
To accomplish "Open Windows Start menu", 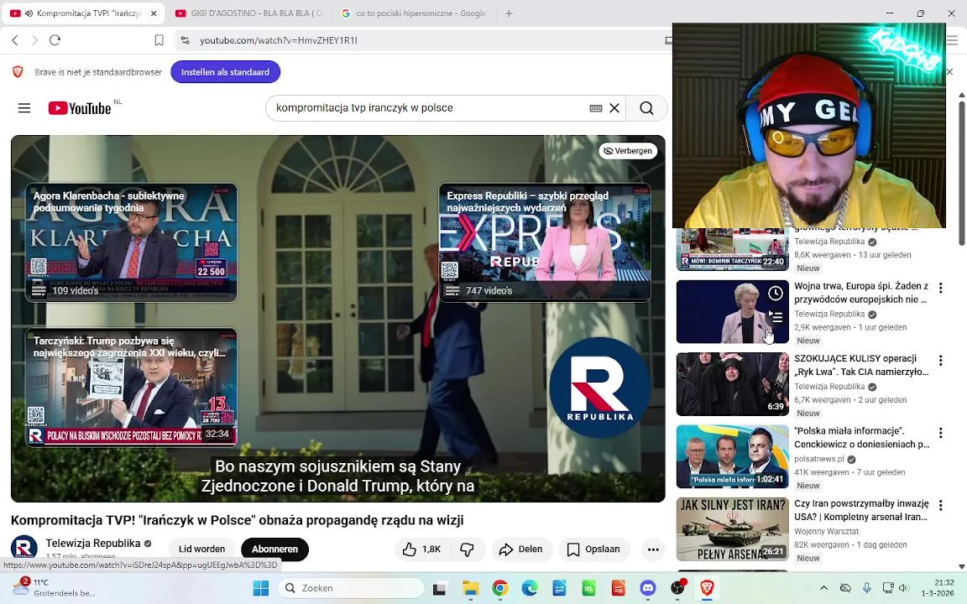I will (x=261, y=589).
